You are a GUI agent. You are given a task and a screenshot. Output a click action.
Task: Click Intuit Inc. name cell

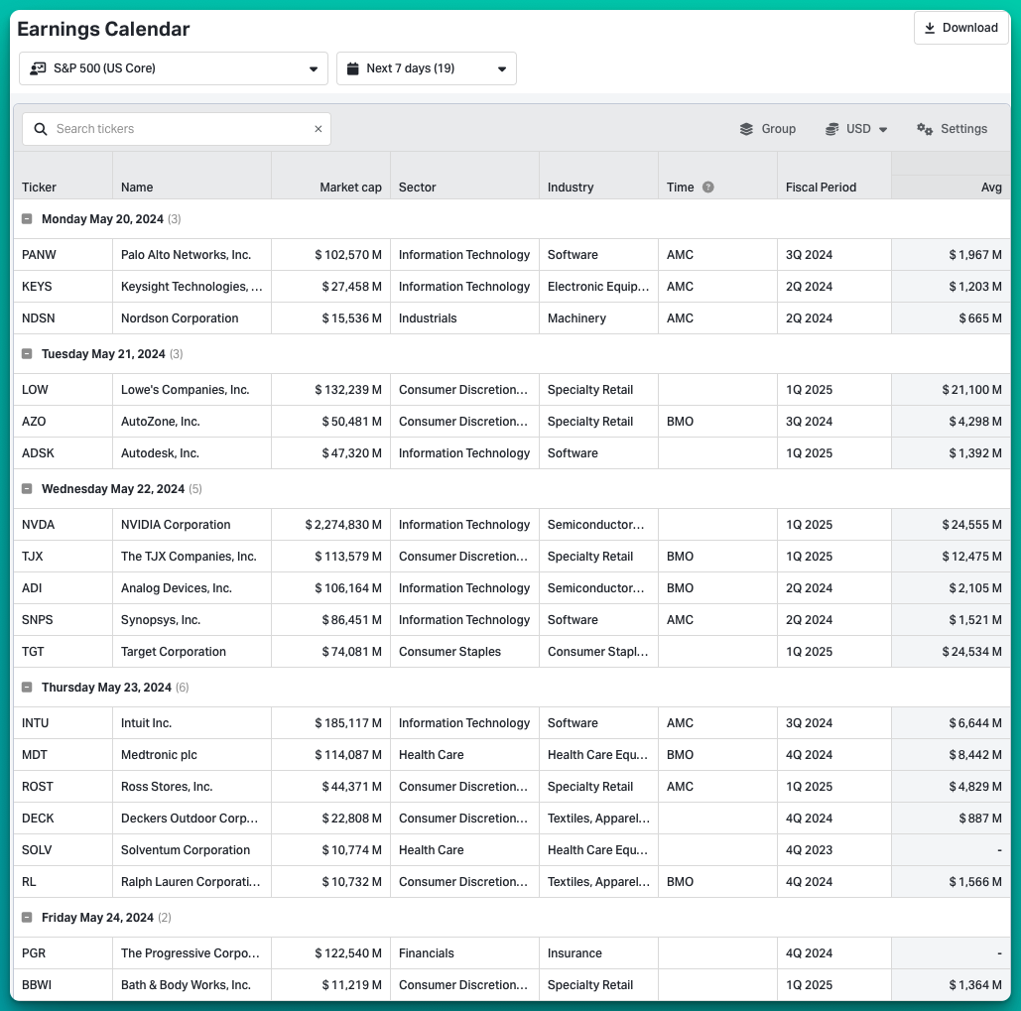[x=192, y=722]
